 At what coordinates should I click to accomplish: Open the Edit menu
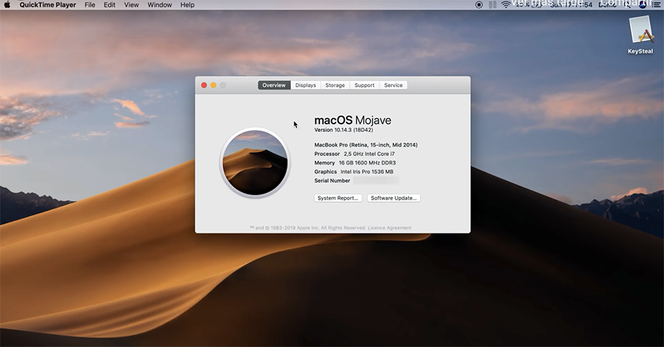[110, 5]
